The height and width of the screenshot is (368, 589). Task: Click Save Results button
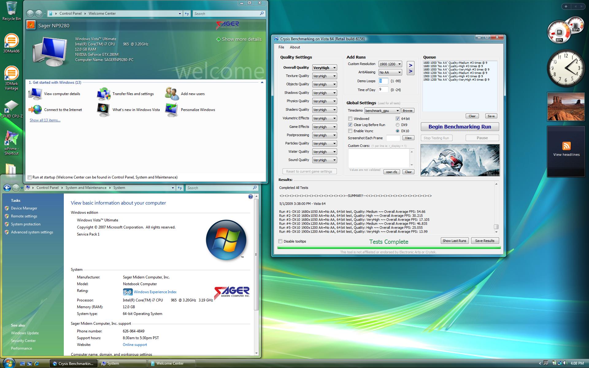[x=485, y=241]
